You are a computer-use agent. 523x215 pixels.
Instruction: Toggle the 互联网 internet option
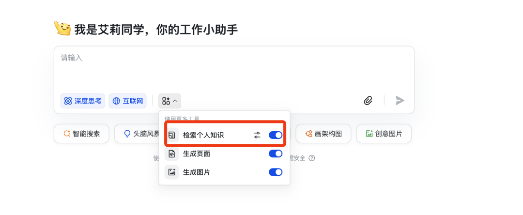click(127, 101)
